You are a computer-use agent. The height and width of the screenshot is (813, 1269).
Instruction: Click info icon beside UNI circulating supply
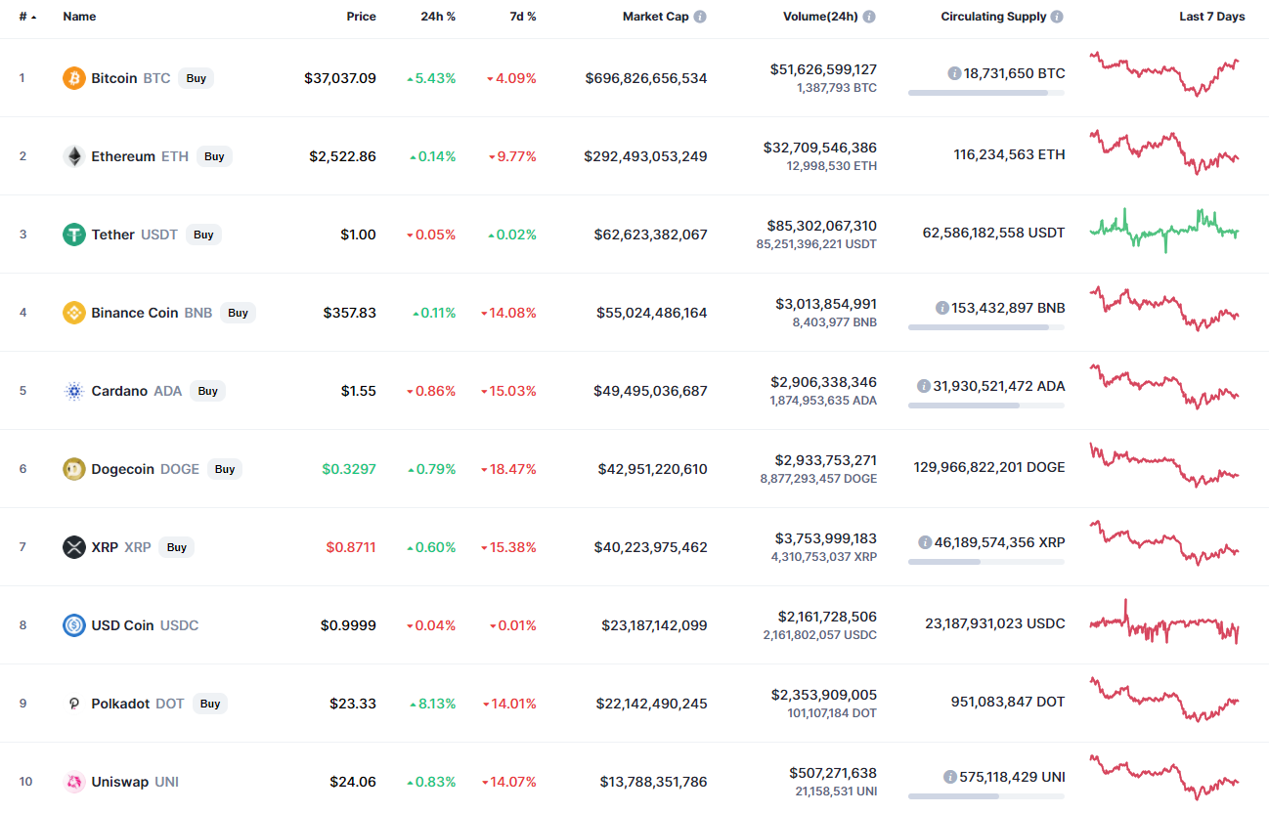pyautogui.click(x=949, y=777)
